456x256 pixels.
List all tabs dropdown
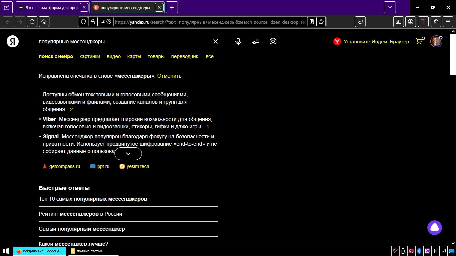click(390, 7)
